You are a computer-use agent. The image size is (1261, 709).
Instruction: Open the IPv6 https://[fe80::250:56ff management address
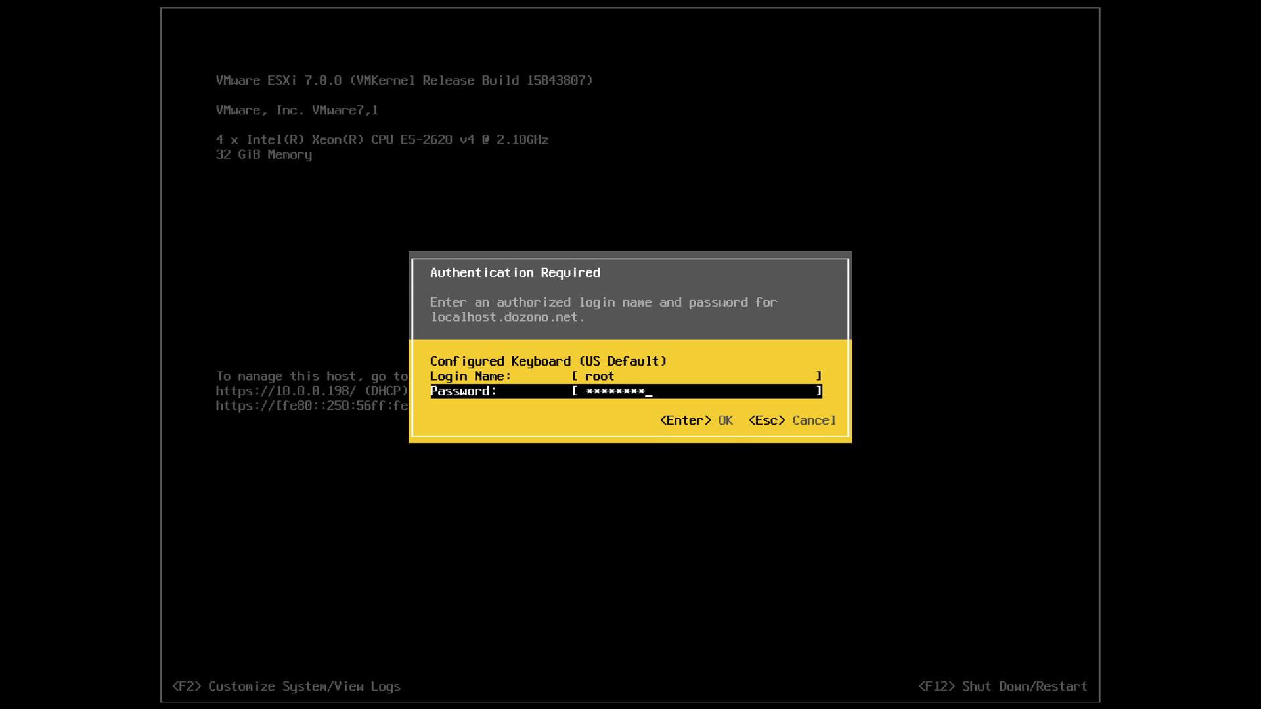(312, 406)
